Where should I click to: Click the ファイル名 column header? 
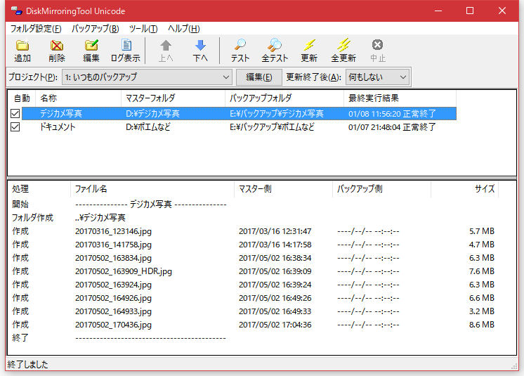(x=152, y=188)
